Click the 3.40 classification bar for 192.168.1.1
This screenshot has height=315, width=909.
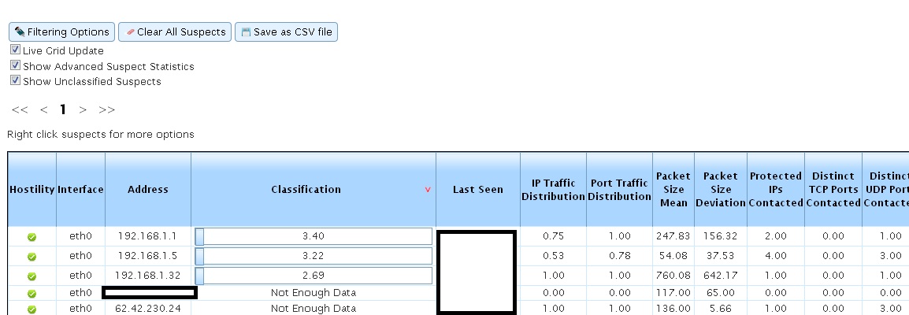(x=314, y=236)
